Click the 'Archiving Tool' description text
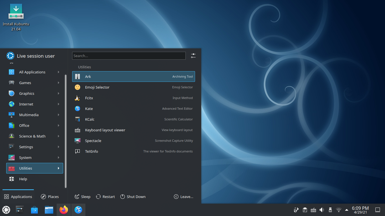The image size is (385, 216). 183,76
